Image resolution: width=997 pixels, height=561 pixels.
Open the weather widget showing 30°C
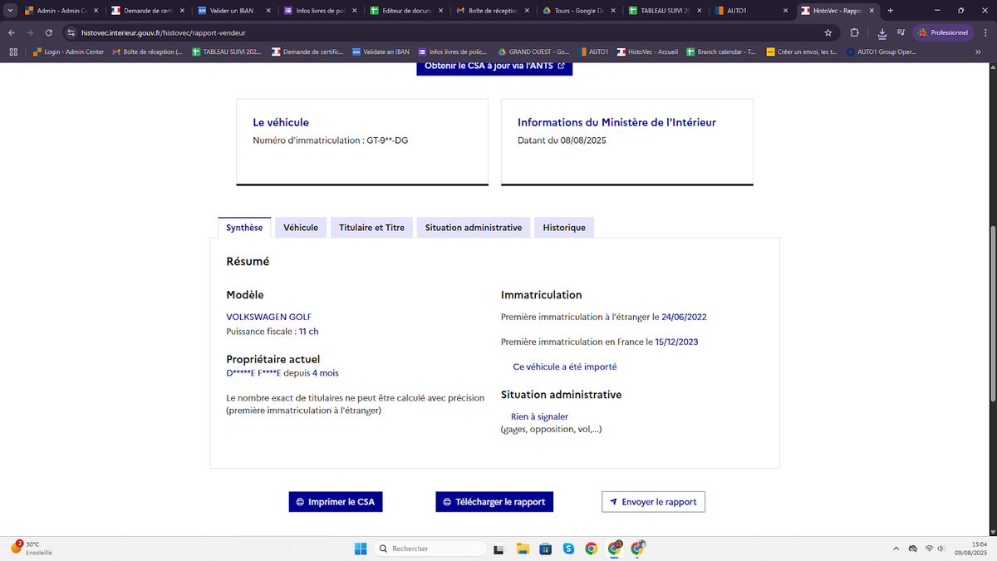click(31, 548)
